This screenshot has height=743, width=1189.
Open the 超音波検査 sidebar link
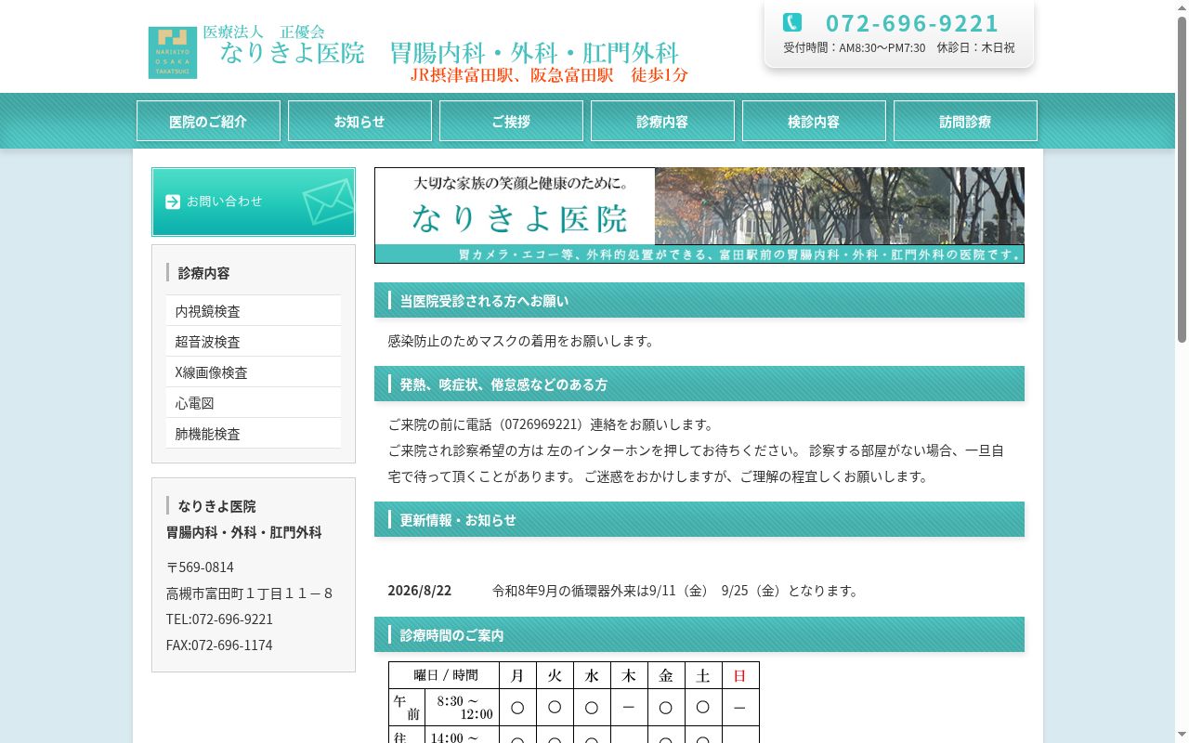coord(254,342)
